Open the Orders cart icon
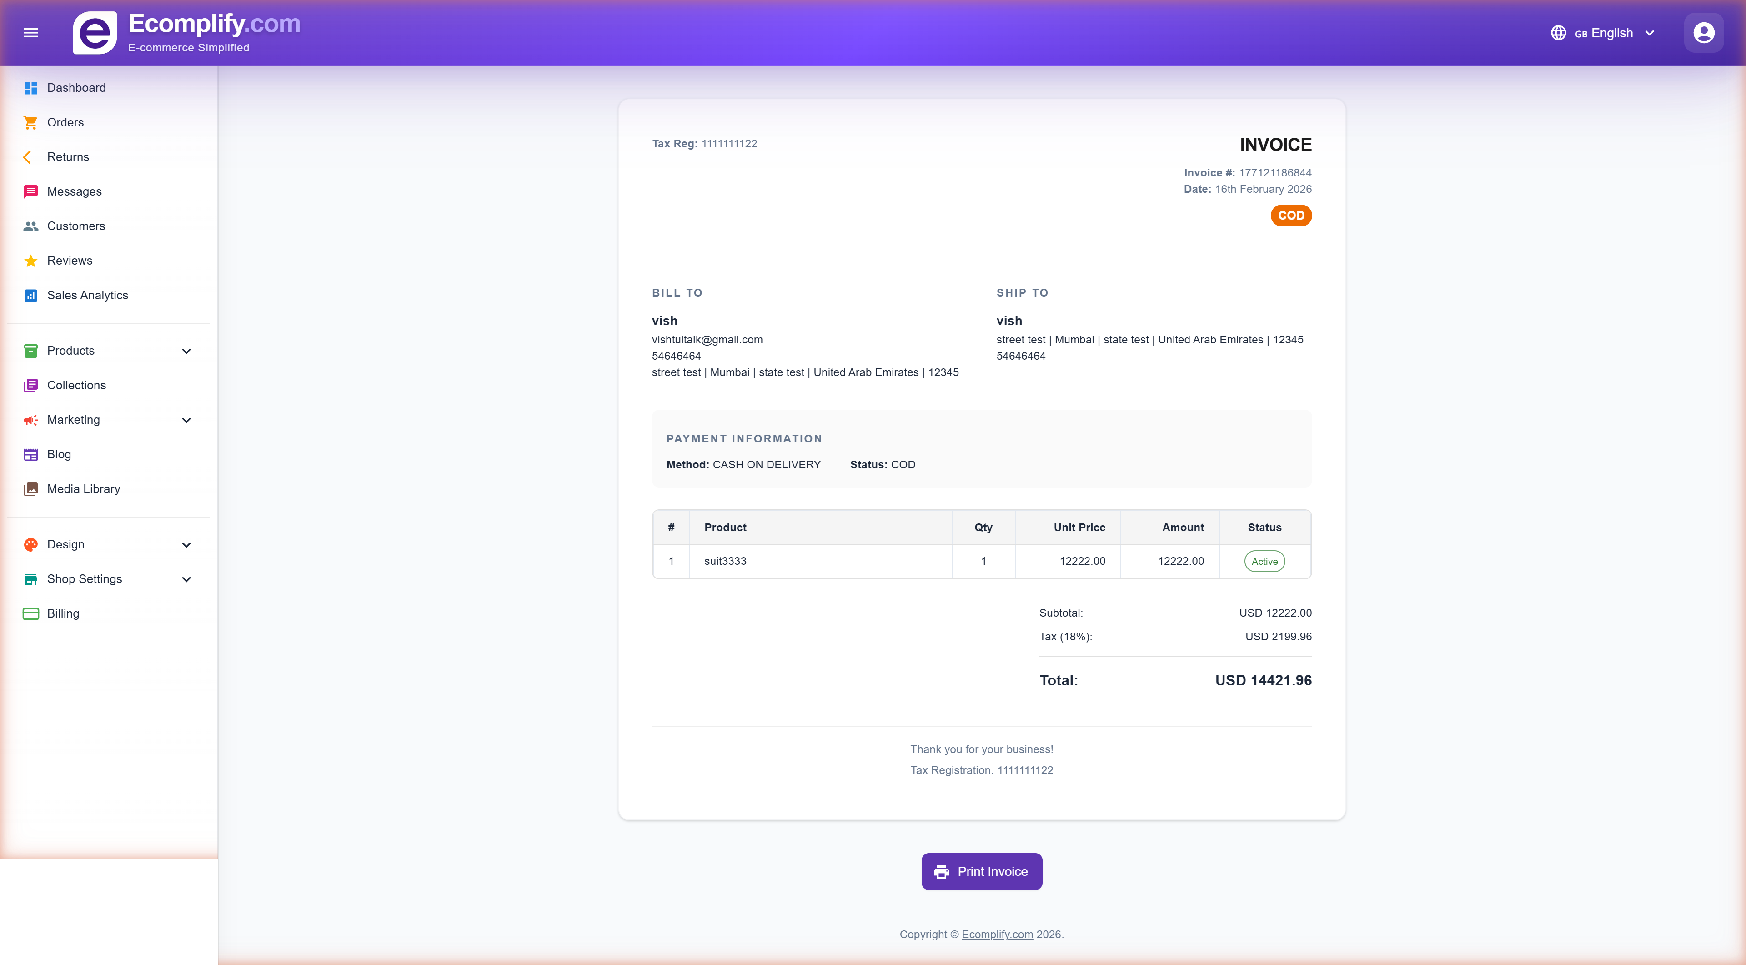The width and height of the screenshot is (1746, 965). 30,123
